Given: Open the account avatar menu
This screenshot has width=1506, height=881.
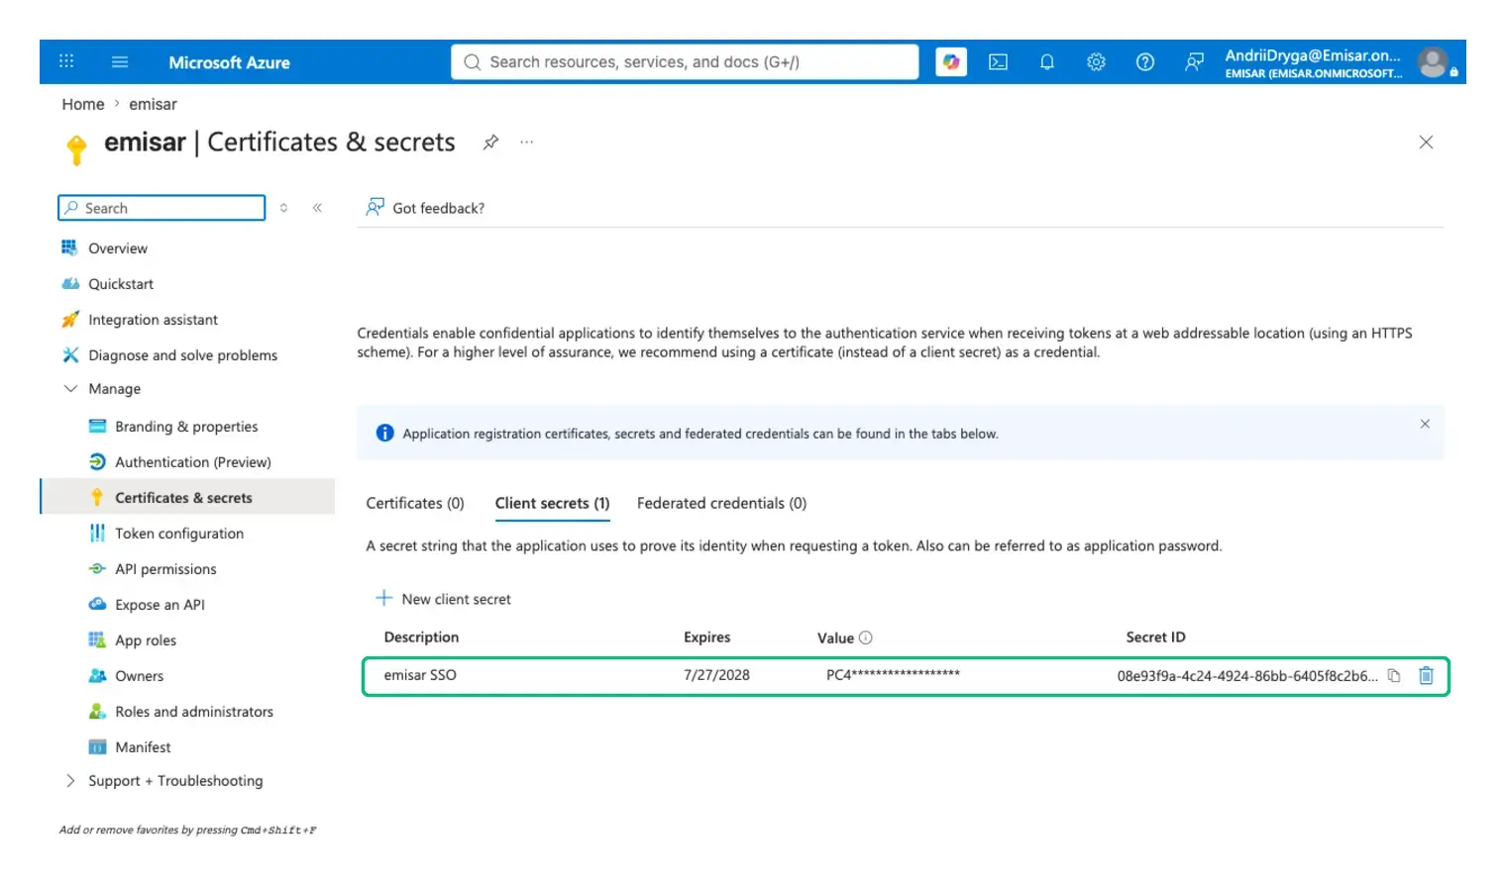Looking at the screenshot, I should tap(1433, 62).
